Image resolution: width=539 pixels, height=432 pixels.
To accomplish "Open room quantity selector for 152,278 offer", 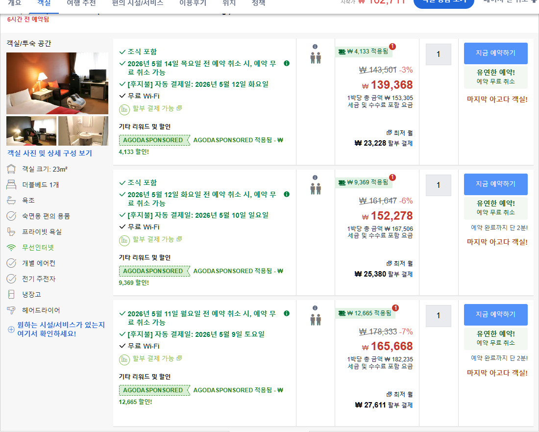I will coord(438,185).
